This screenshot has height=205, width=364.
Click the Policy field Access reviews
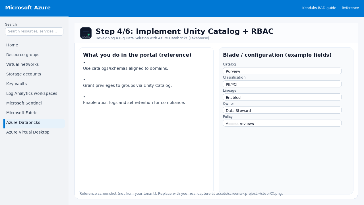pos(282,123)
